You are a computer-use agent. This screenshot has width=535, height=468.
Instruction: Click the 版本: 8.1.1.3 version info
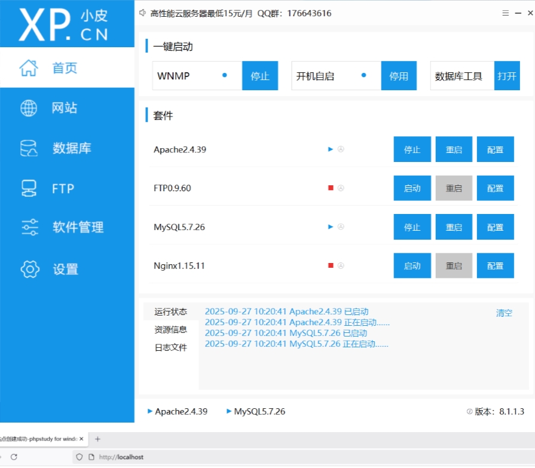(499, 412)
